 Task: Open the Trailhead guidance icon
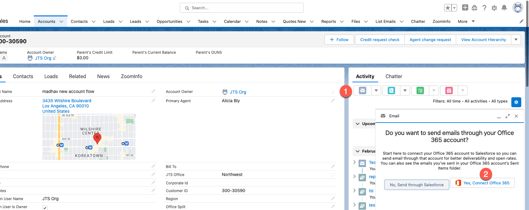[474, 8]
